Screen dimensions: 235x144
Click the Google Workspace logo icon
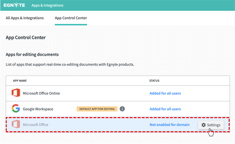[x=15, y=109]
